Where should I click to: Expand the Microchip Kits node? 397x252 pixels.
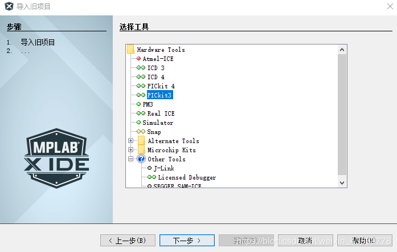coord(130,150)
